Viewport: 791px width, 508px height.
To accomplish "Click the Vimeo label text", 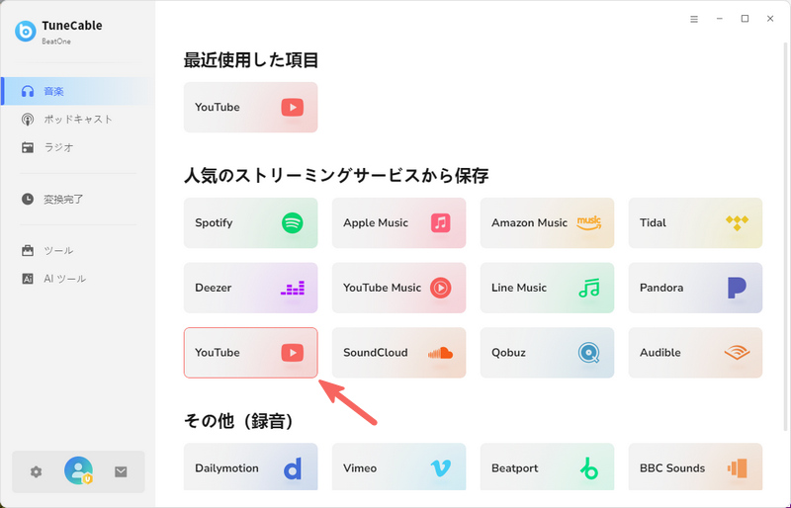I will (x=360, y=468).
